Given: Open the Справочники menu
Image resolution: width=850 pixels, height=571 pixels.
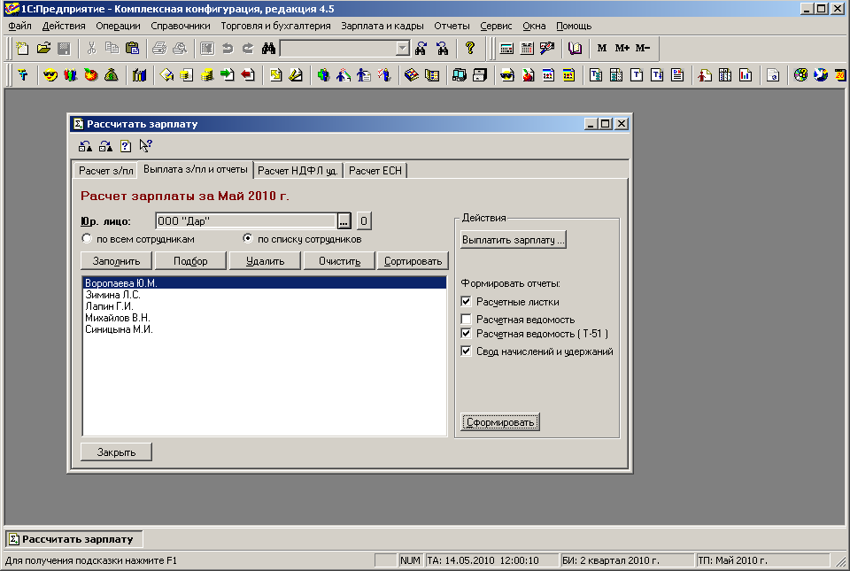Looking at the screenshot, I should pos(181,26).
